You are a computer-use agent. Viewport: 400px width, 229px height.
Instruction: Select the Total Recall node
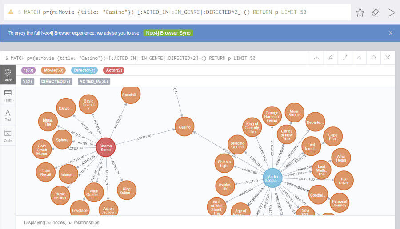click(46, 173)
